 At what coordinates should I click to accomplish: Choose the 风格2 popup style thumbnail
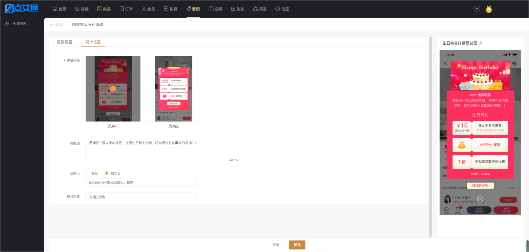[174, 89]
